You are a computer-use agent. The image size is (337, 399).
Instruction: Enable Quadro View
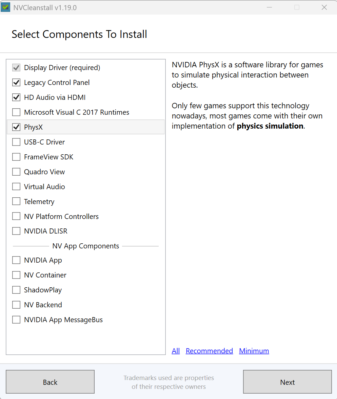pos(16,172)
